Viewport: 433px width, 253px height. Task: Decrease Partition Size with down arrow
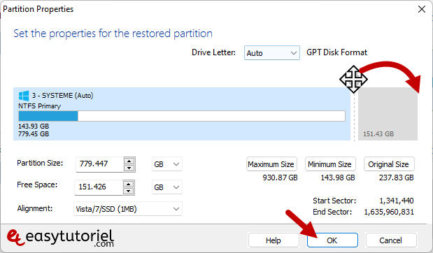[129, 168]
